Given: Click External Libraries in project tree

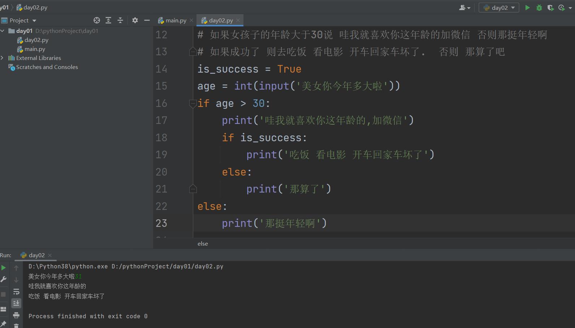Looking at the screenshot, I should pyautogui.click(x=39, y=58).
